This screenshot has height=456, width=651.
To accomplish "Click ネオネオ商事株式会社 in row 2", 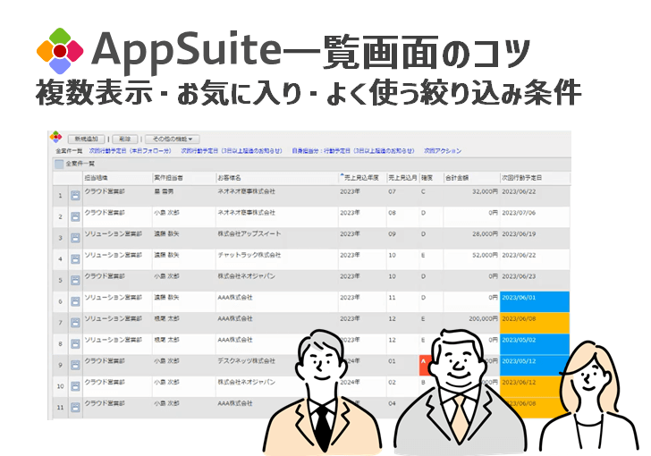I will (x=246, y=213).
